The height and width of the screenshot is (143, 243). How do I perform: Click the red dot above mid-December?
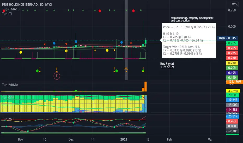pyautogui.click(x=100, y=11)
